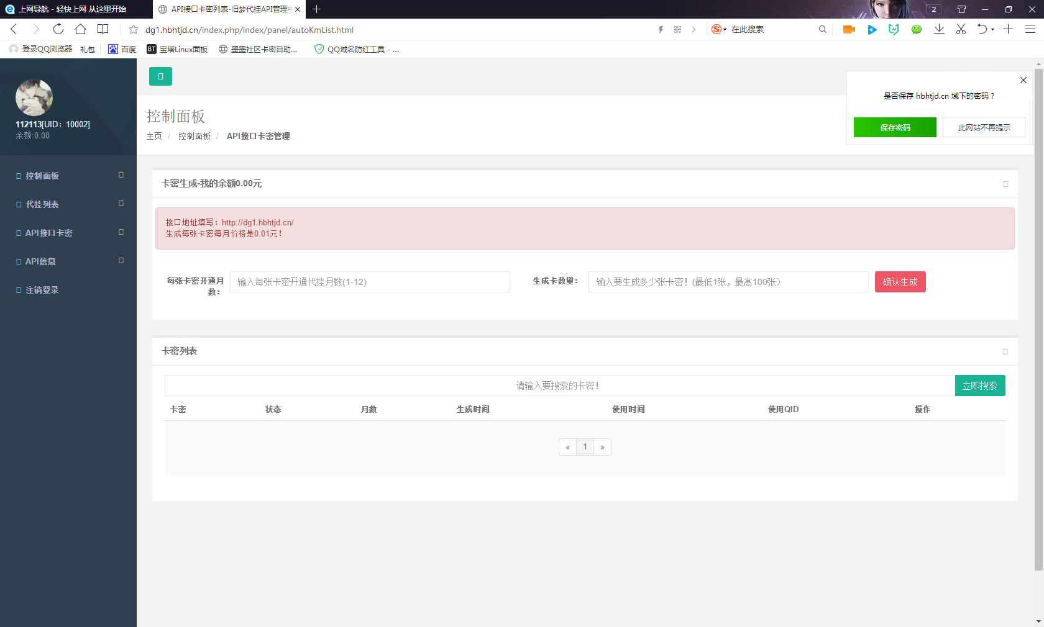This screenshot has height=627, width=1044.
Task: Expand the 代挂列表 sidebar arrow
Action: click(121, 204)
